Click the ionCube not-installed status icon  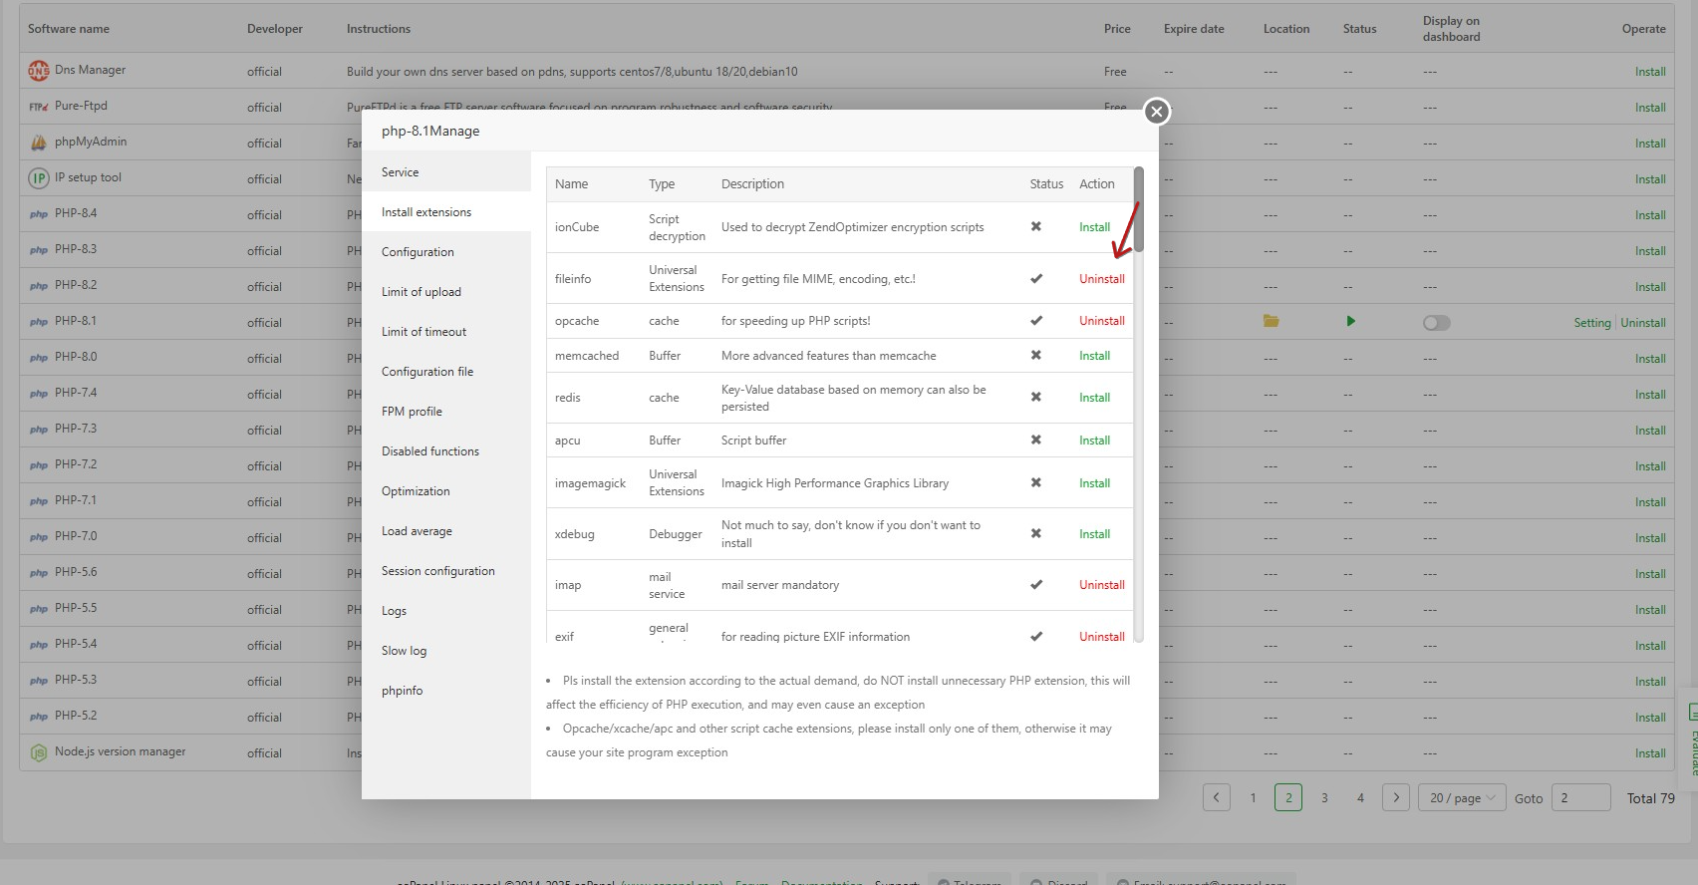point(1036,226)
